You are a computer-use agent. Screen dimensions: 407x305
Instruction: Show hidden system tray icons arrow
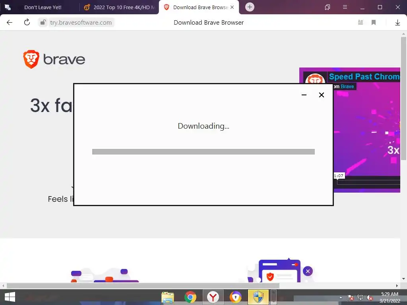[341, 297]
